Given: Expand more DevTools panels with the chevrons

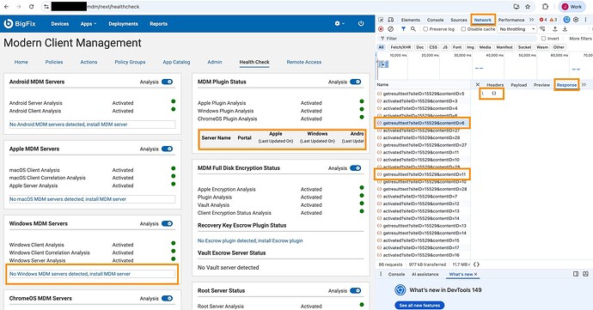Looking at the screenshot, I should click(x=532, y=20).
